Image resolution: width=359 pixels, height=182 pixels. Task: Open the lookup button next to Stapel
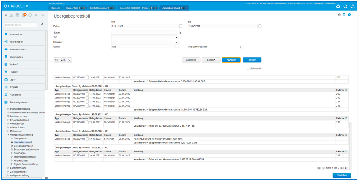180,32
